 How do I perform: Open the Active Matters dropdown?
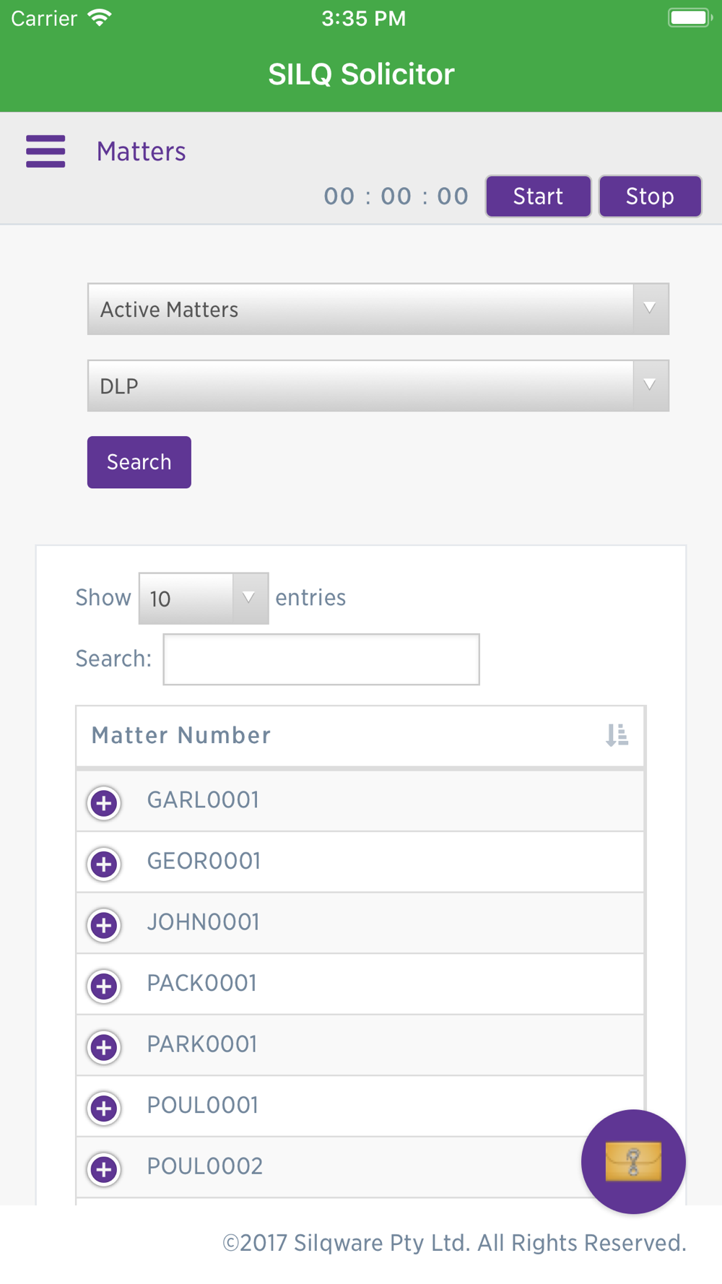click(x=378, y=309)
